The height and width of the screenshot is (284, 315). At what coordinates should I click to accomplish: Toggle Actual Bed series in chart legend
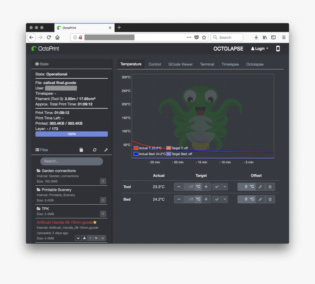(x=136, y=154)
